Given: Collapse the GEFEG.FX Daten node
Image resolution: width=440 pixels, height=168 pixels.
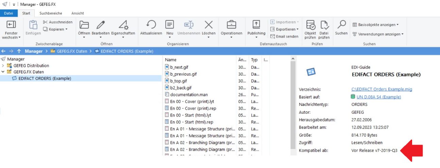Looking at the screenshot, I should click(x=3, y=72).
